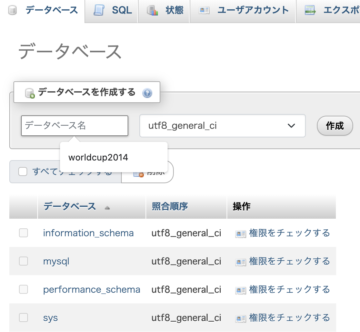Click the database creation icon with green plus
This screenshot has width=360, height=332.
point(30,92)
